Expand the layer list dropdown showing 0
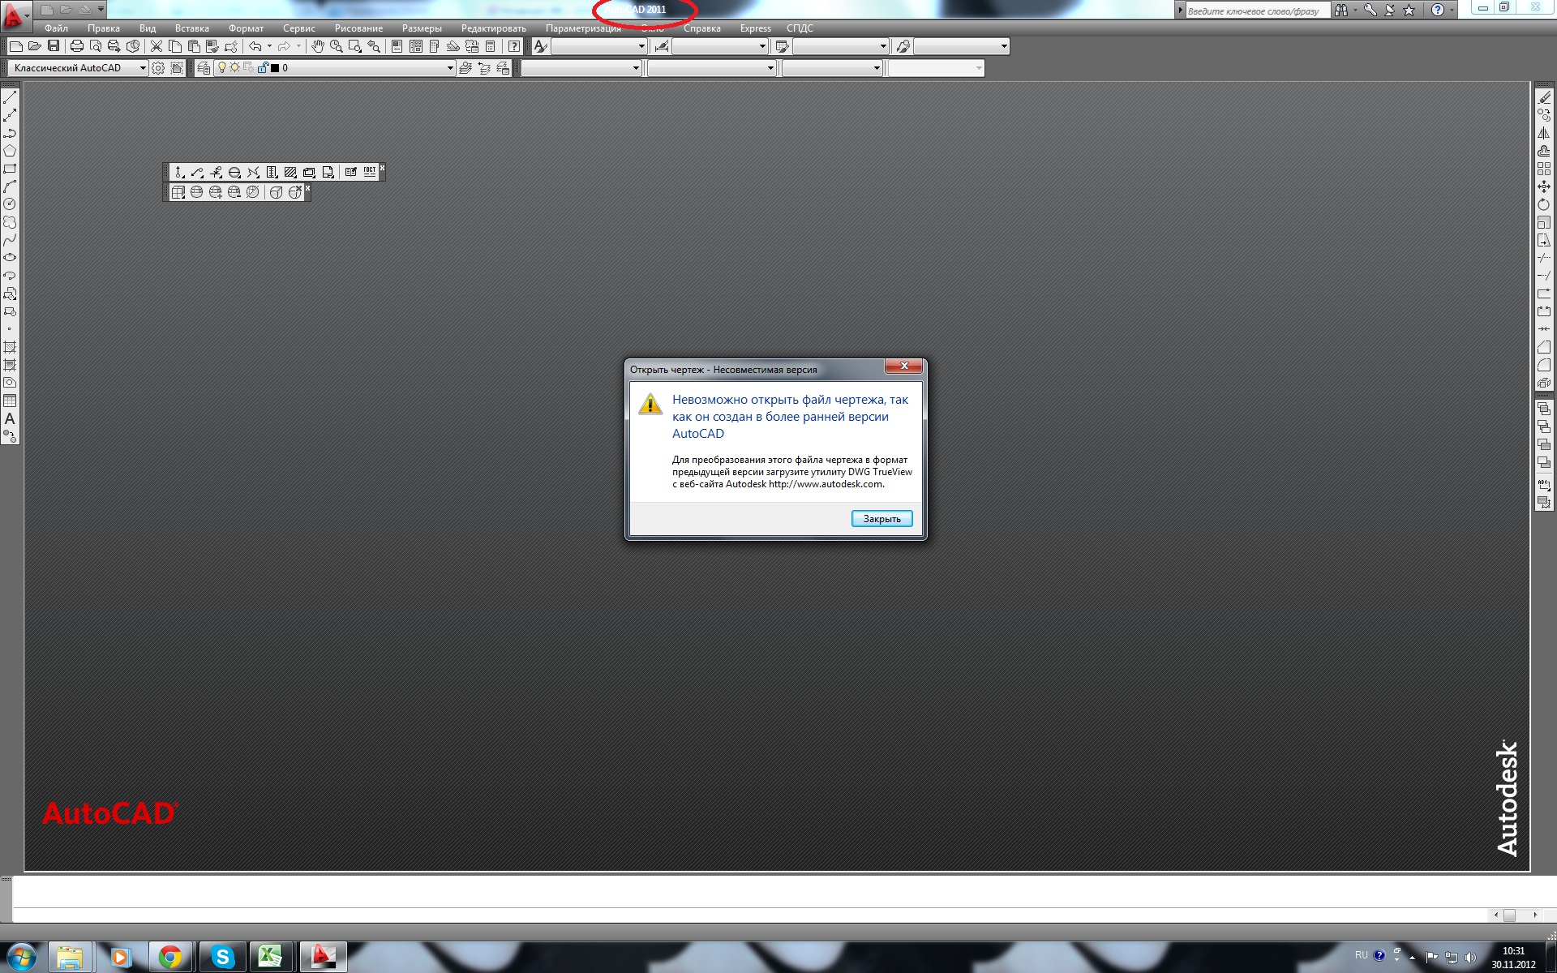The image size is (1557, 973). [x=449, y=68]
